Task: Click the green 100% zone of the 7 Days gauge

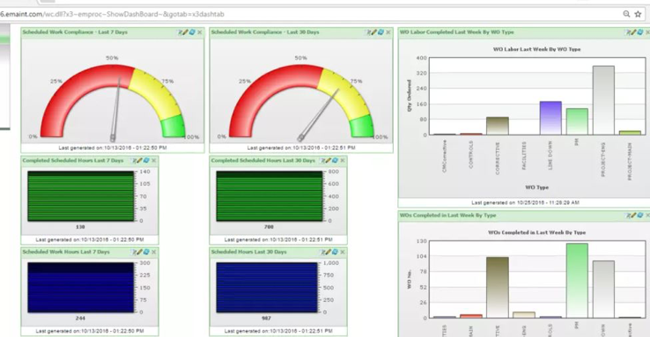Action: point(174,126)
